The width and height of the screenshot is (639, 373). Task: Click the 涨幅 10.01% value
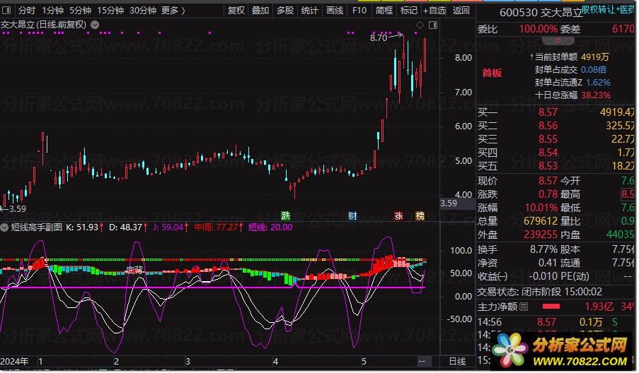pyautogui.click(x=541, y=208)
